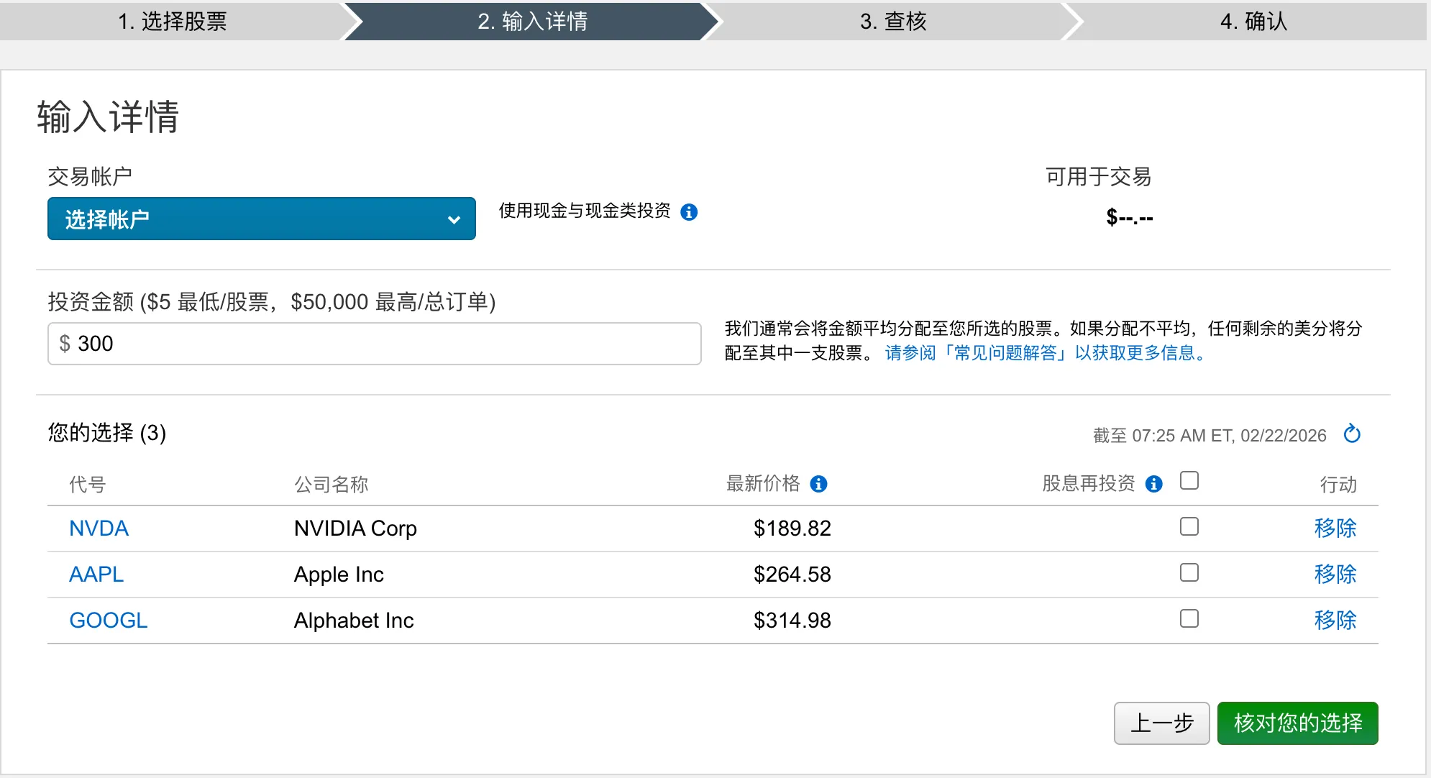1431x778 pixels.
Task: Click info icon beside 使用现金与现金类投资
Action: tap(689, 212)
